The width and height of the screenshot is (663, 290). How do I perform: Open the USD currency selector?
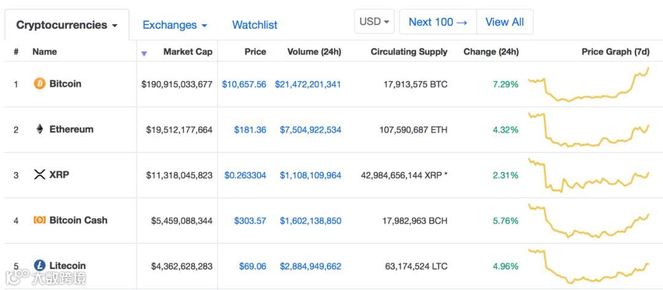coord(374,21)
